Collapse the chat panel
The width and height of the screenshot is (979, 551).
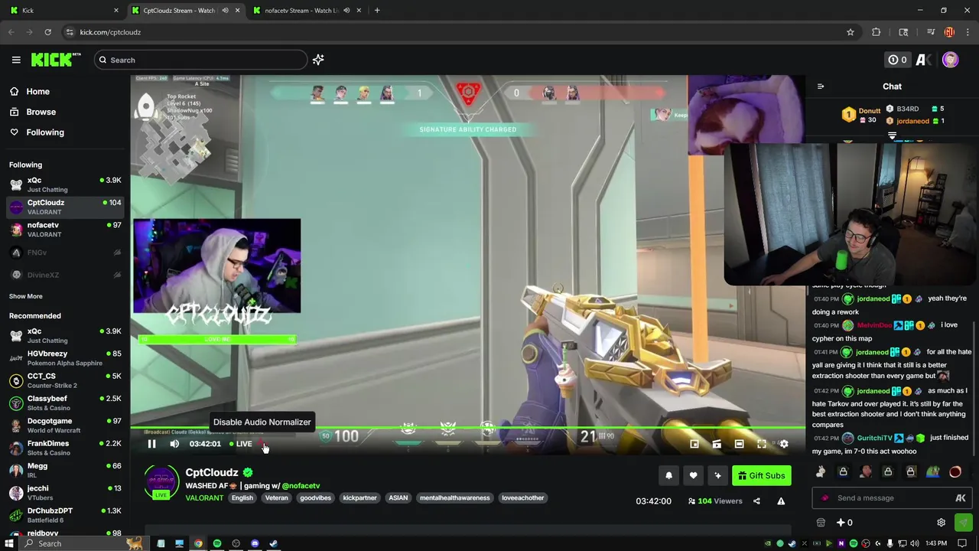821,86
